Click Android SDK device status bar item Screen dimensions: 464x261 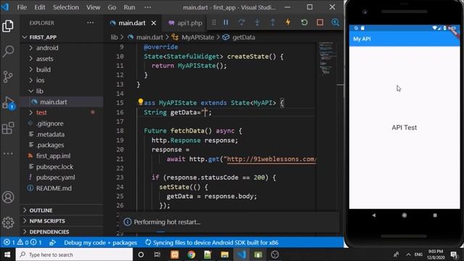pos(212,243)
